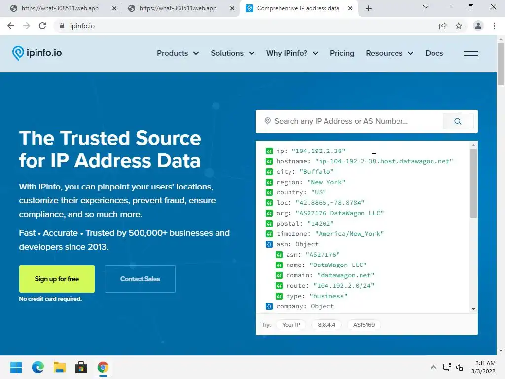Open File Explorer from taskbar
The height and width of the screenshot is (379, 505).
point(60,367)
